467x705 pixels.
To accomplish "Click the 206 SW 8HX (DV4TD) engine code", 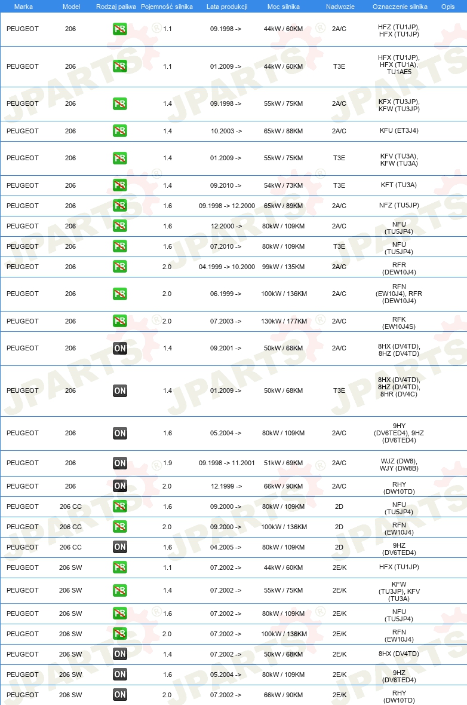I will pyautogui.click(x=399, y=654).
